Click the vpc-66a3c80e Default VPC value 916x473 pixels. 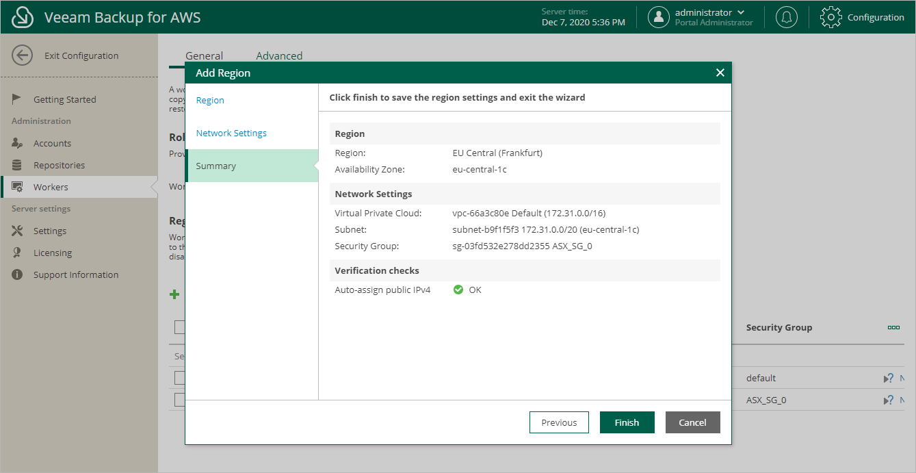[529, 213]
